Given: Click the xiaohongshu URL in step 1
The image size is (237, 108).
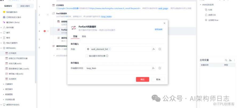Looking at the screenshot, I should pyautogui.click(x=115, y=9).
